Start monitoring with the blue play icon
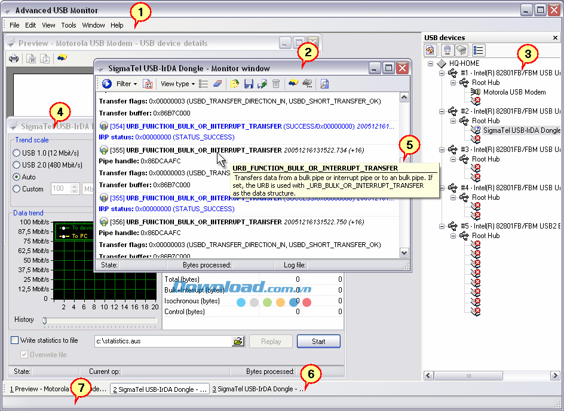 (x=107, y=84)
